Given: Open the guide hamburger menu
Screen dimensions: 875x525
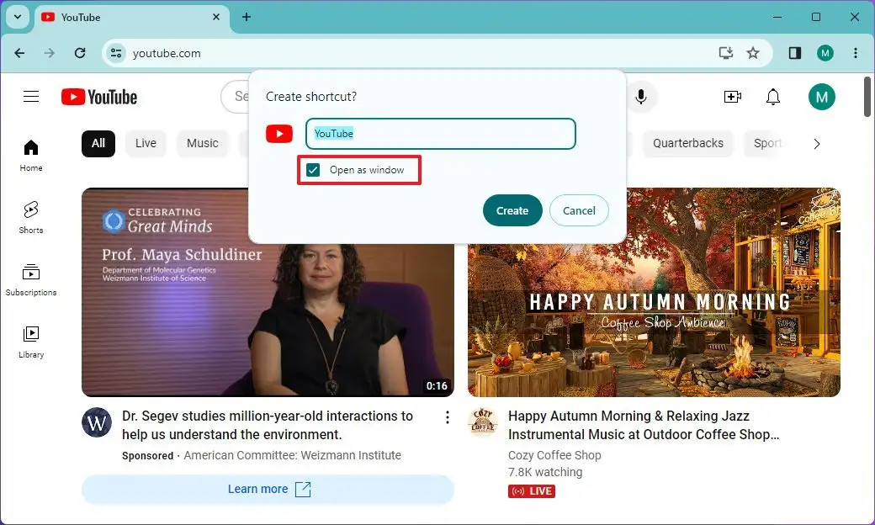Looking at the screenshot, I should (31, 97).
